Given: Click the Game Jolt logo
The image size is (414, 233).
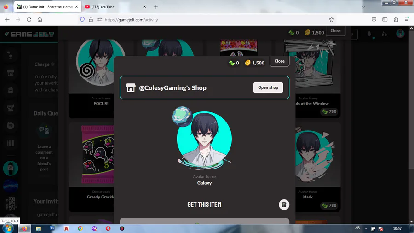Looking at the screenshot, I should (x=29, y=34).
